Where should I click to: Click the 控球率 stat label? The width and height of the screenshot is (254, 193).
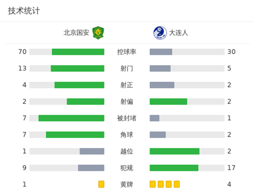tap(127, 52)
